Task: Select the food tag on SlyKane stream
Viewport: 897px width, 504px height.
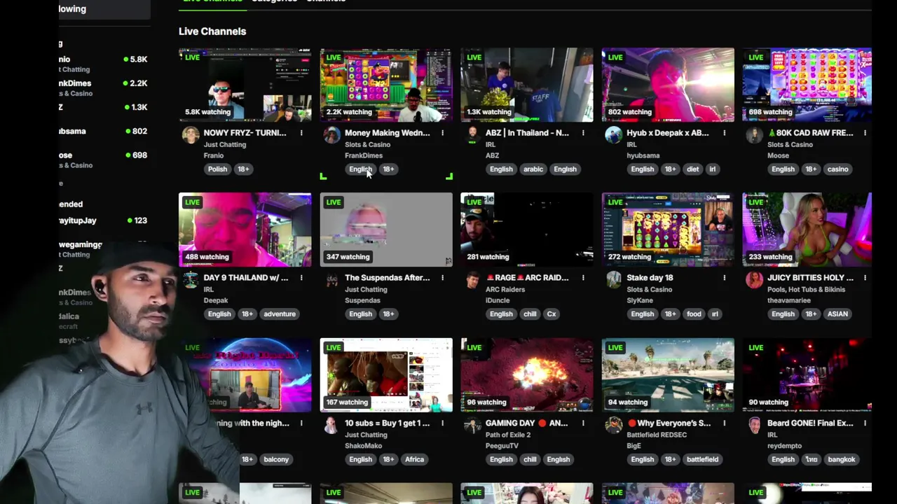Action: [x=694, y=314]
